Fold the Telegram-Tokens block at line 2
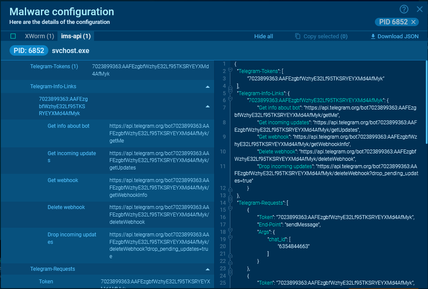This screenshot has height=289, width=428. click(x=230, y=71)
